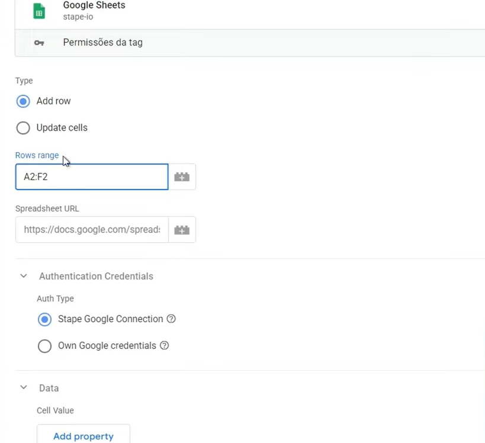The width and height of the screenshot is (485, 443).
Task: Collapse Authentication Credentials using its chevron arrow
Action: pos(24,276)
